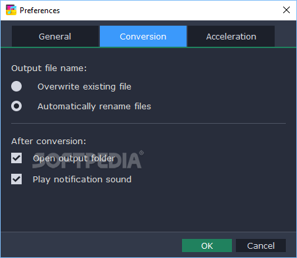Uncheck Open output folder checkbox

[16, 158]
